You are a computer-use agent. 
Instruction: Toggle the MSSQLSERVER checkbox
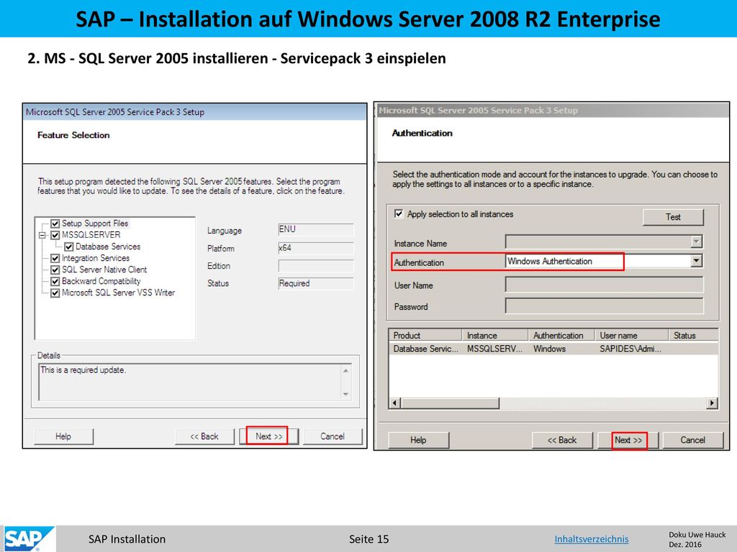coord(55,235)
